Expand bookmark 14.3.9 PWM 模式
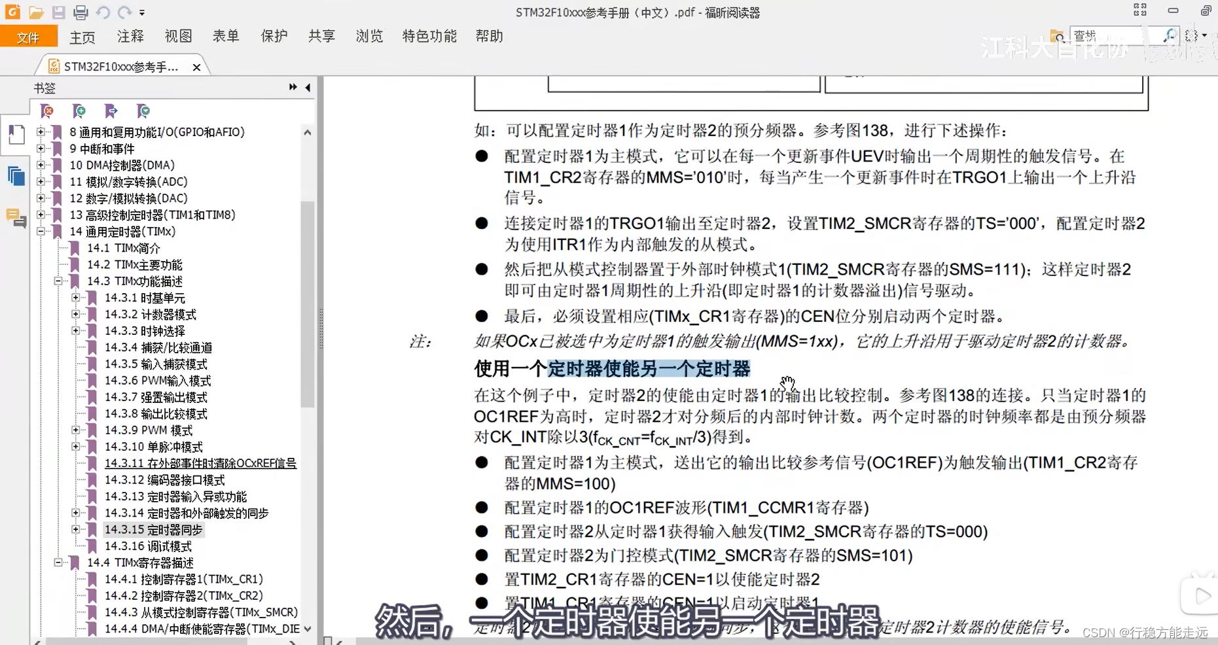Image resolution: width=1218 pixels, height=645 pixels. [76, 430]
